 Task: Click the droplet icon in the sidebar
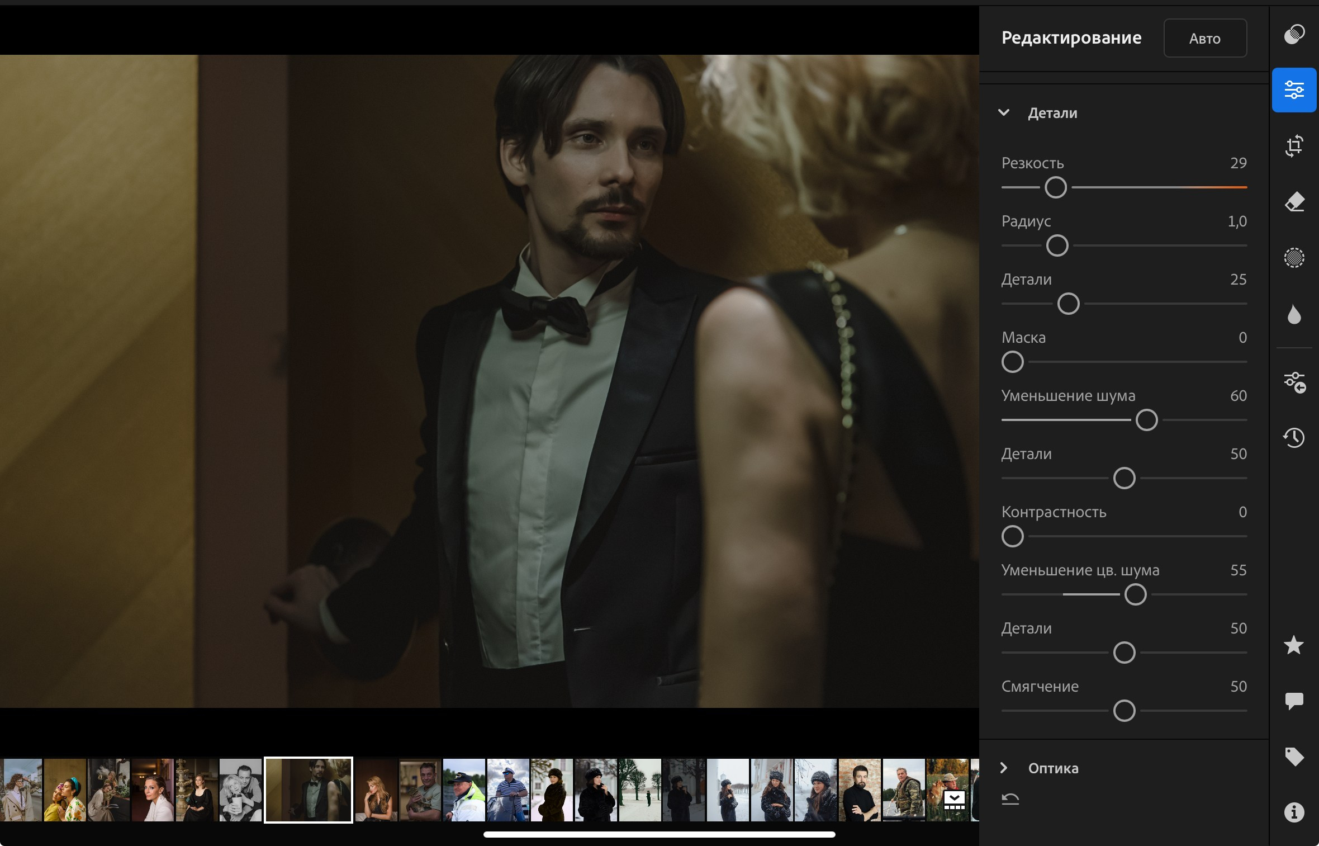[x=1294, y=315]
